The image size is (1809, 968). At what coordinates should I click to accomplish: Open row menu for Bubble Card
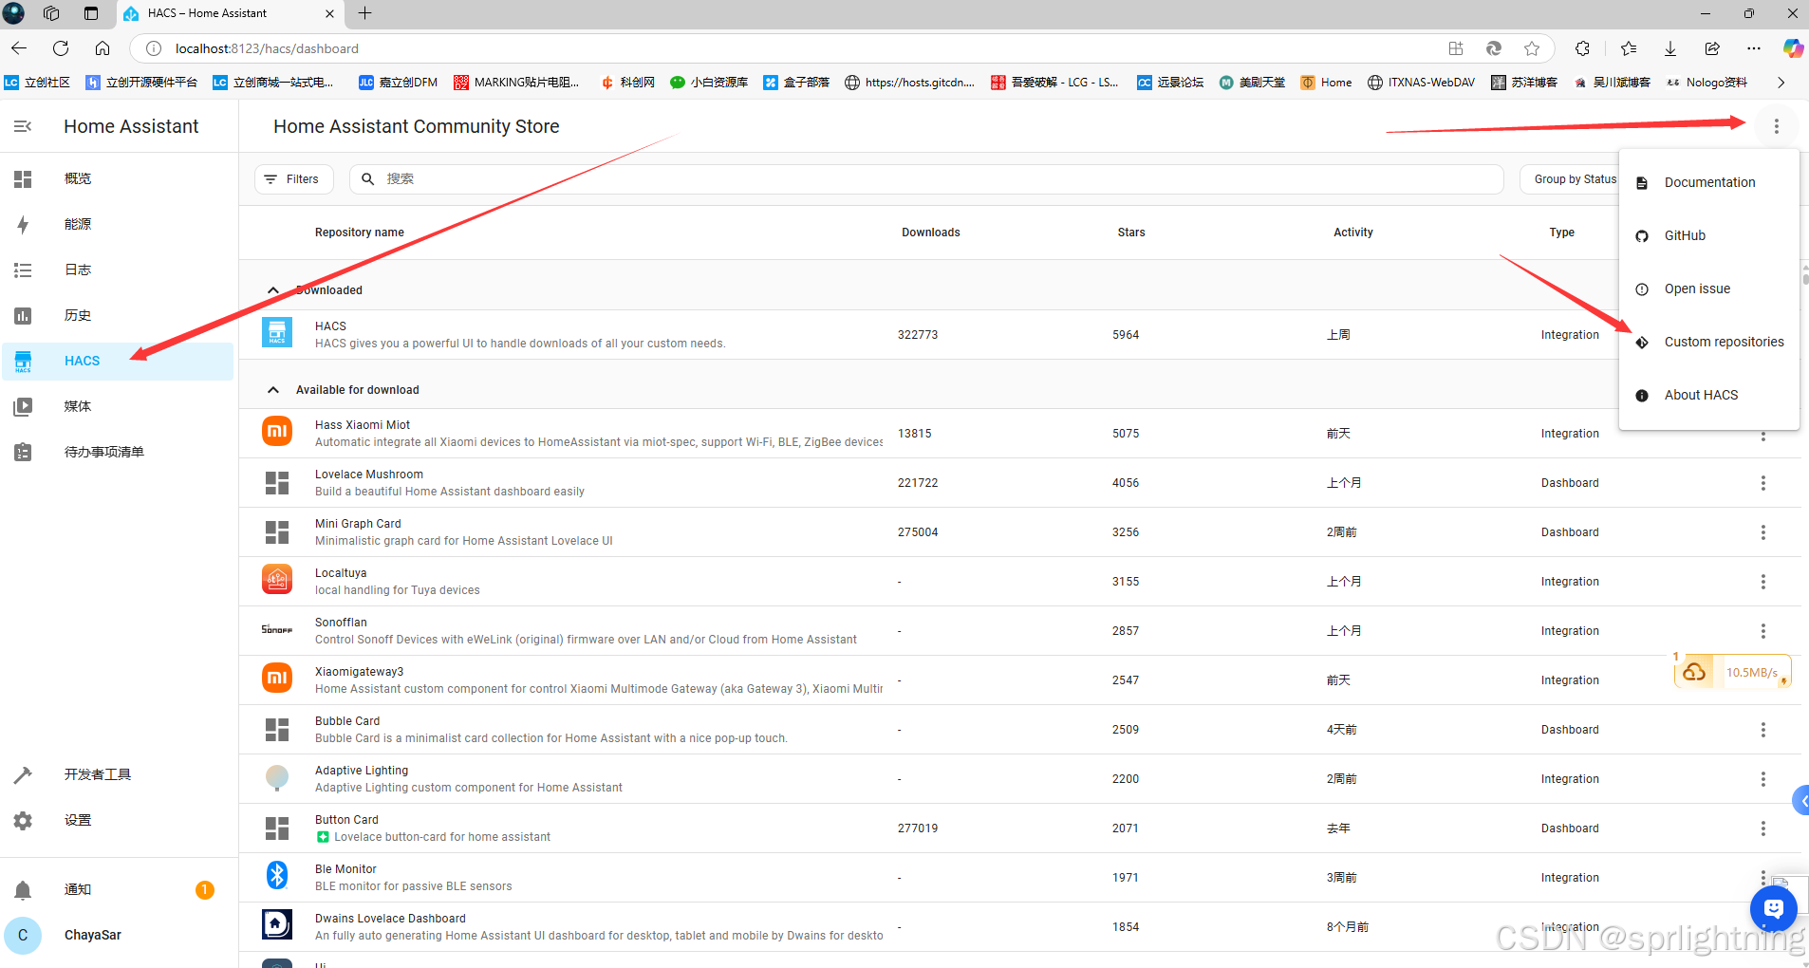(1763, 730)
